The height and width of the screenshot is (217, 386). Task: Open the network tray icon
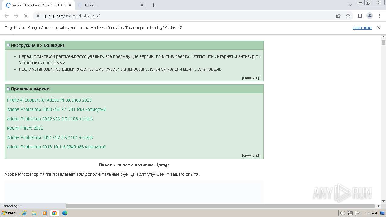[x=350, y=213]
